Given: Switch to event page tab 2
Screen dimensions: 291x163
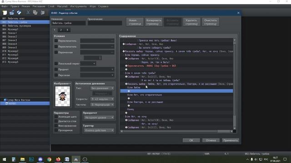Looking at the screenshot, I should coord(61,30).
